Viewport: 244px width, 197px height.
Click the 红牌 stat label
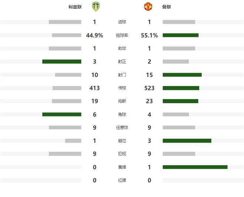122,180
